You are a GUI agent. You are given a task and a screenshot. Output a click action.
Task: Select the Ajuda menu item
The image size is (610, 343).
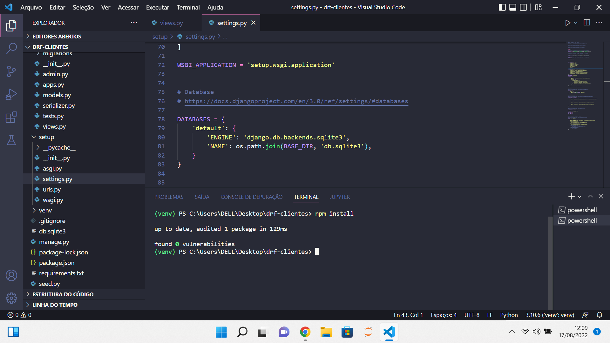tap(216, 7)
